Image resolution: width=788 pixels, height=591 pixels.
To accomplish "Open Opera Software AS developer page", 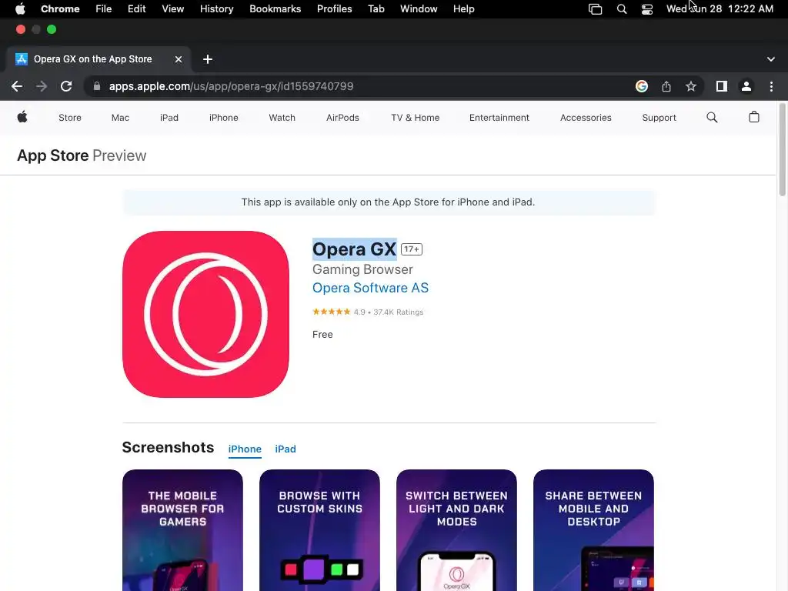I will tap(370, 288).
